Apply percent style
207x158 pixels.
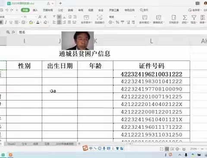pos(117,22)
